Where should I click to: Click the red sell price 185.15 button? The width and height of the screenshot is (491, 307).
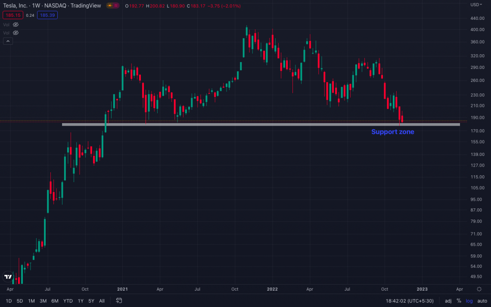[x=12, y=15]
